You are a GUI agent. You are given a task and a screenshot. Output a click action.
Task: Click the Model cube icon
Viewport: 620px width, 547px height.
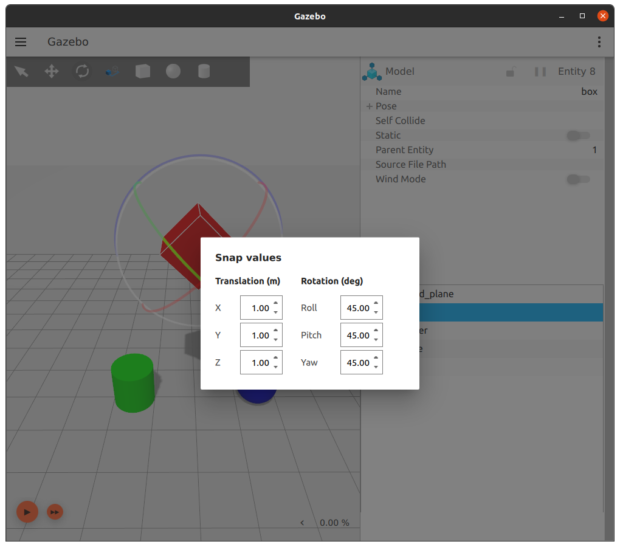point(371,72)
